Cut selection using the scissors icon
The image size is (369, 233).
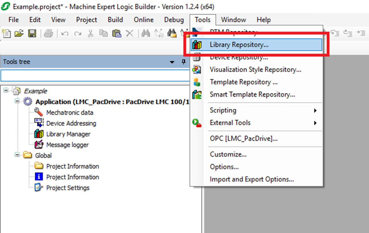click(x=91, y=33)
